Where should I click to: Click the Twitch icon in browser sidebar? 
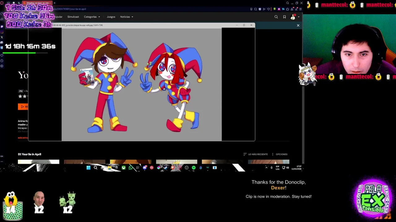coord(2,27)
